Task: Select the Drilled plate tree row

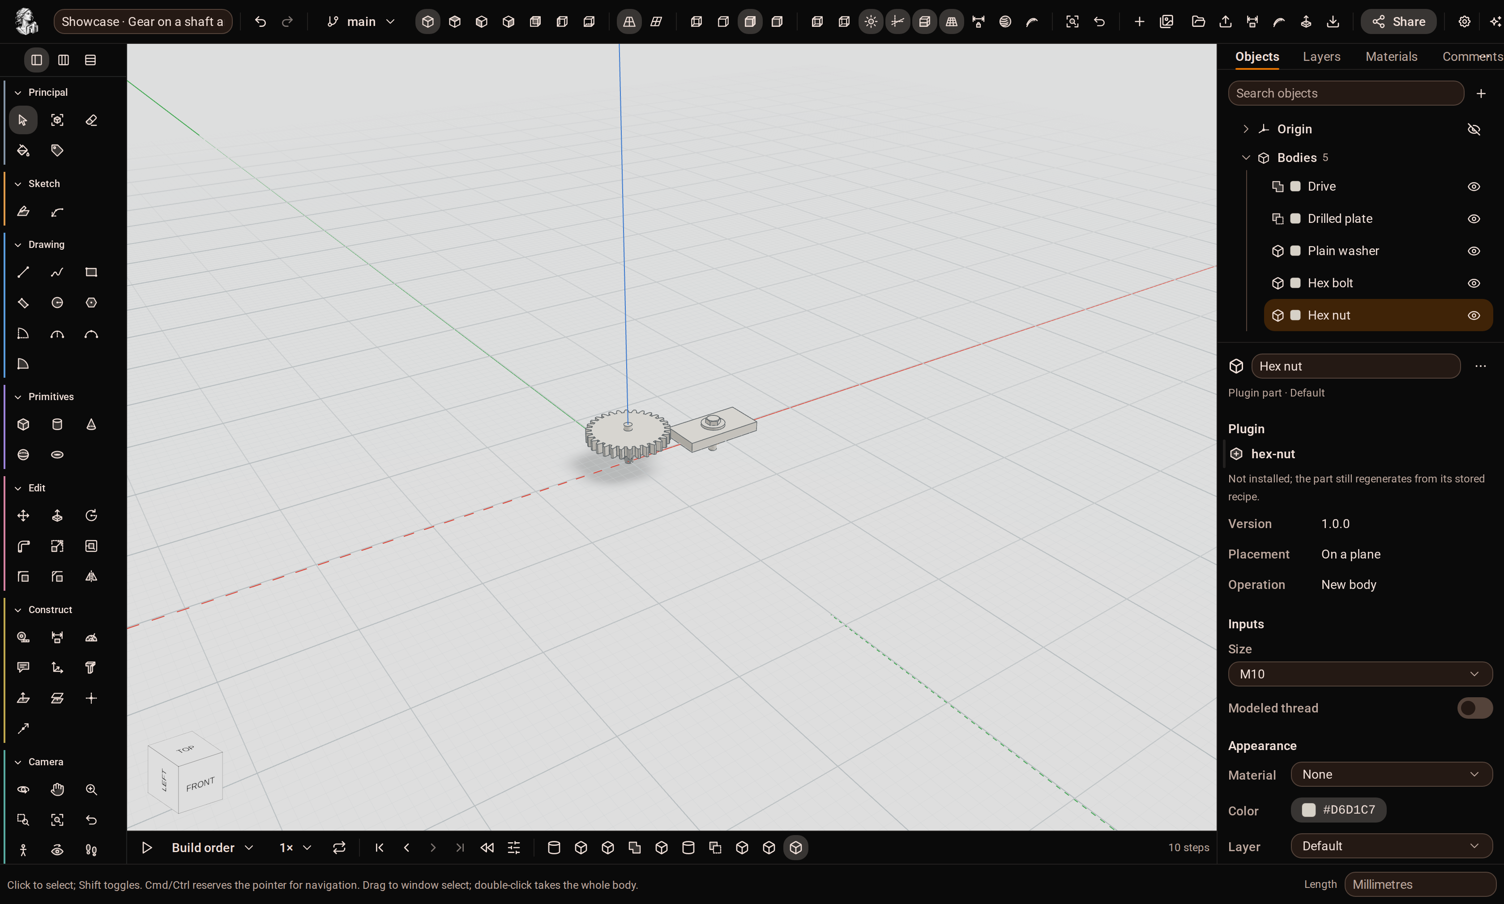Action: [1378, 219]
